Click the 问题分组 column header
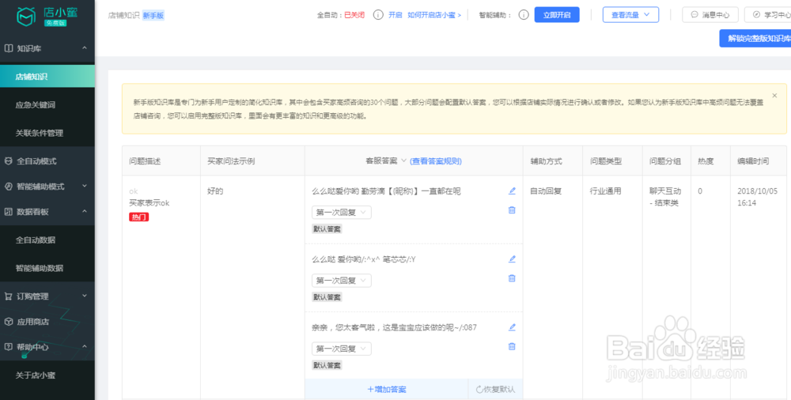The image size is (791, 400). click(665, 161)
